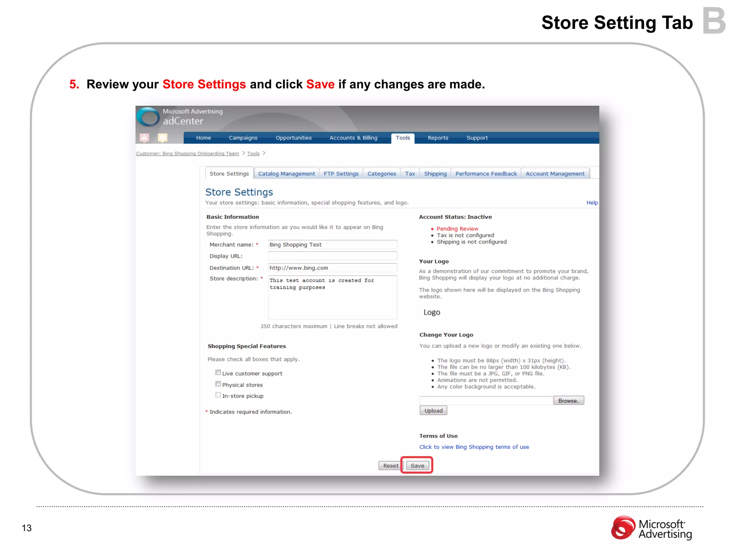Open the Reports menu item
Screen dimensions: 741x556
point(438,138)
